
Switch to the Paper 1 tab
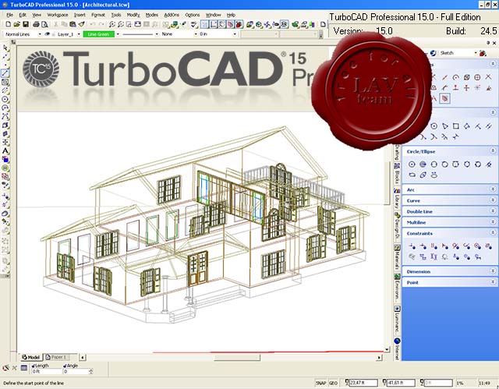click(x=57, y=357)
